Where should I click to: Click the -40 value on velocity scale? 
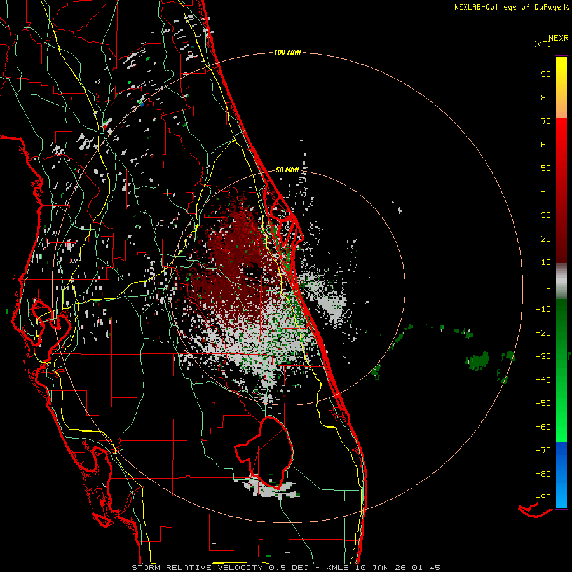543,380
